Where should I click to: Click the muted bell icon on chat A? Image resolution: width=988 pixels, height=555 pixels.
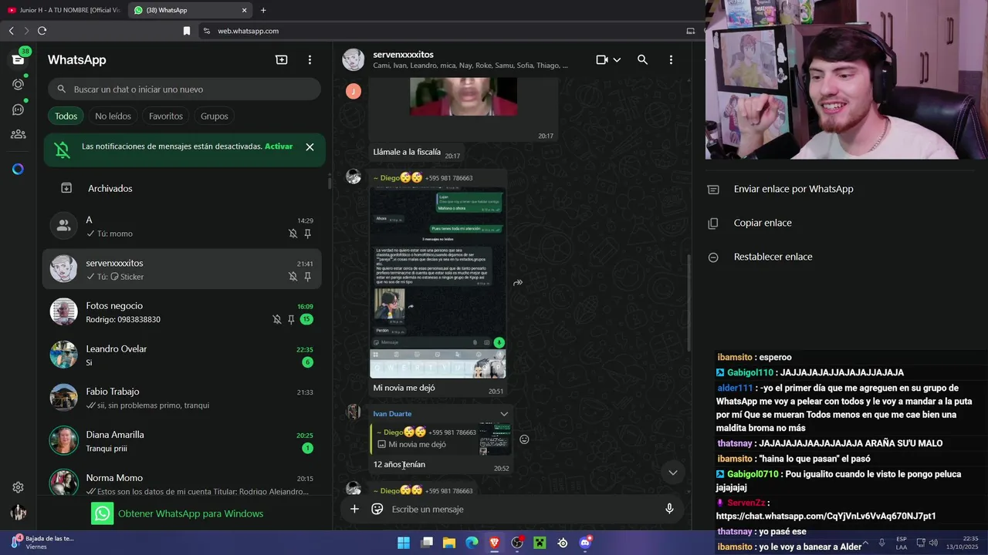(x=293, y=234)
